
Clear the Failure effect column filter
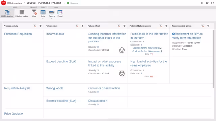(119, 26)
